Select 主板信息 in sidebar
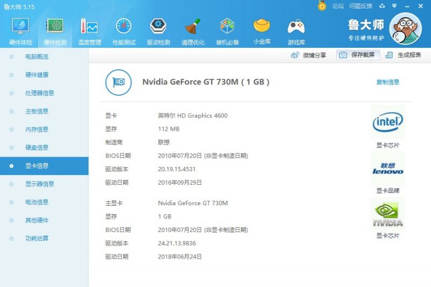Image resolution: width=431 pixels, height=287 pixels. coord(44,111)
